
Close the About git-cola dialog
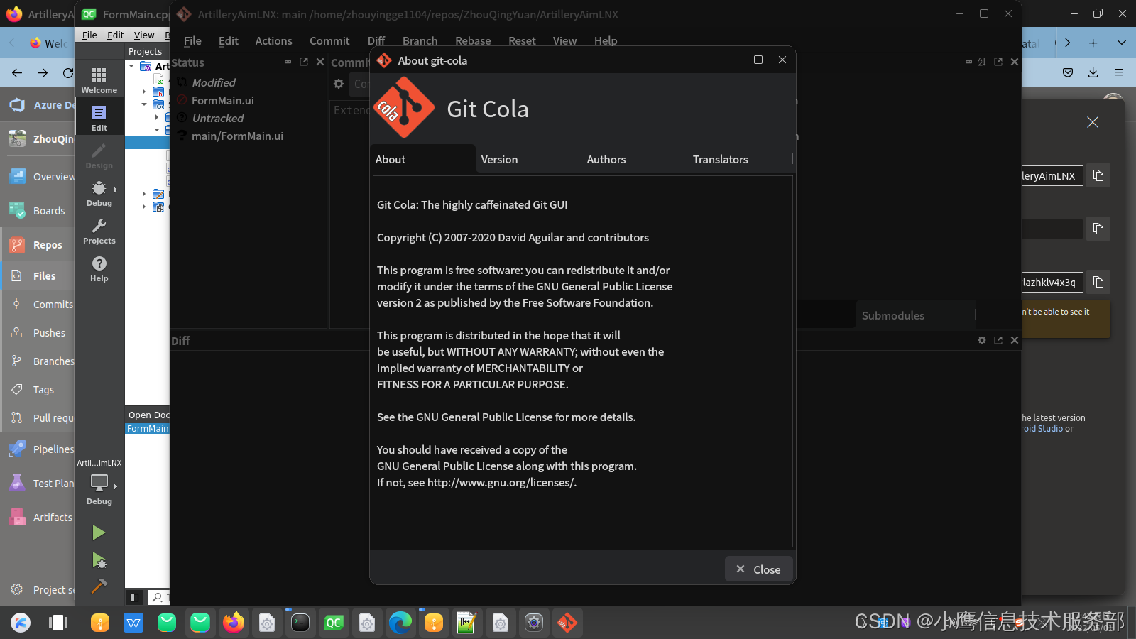(x=758, y=569)
